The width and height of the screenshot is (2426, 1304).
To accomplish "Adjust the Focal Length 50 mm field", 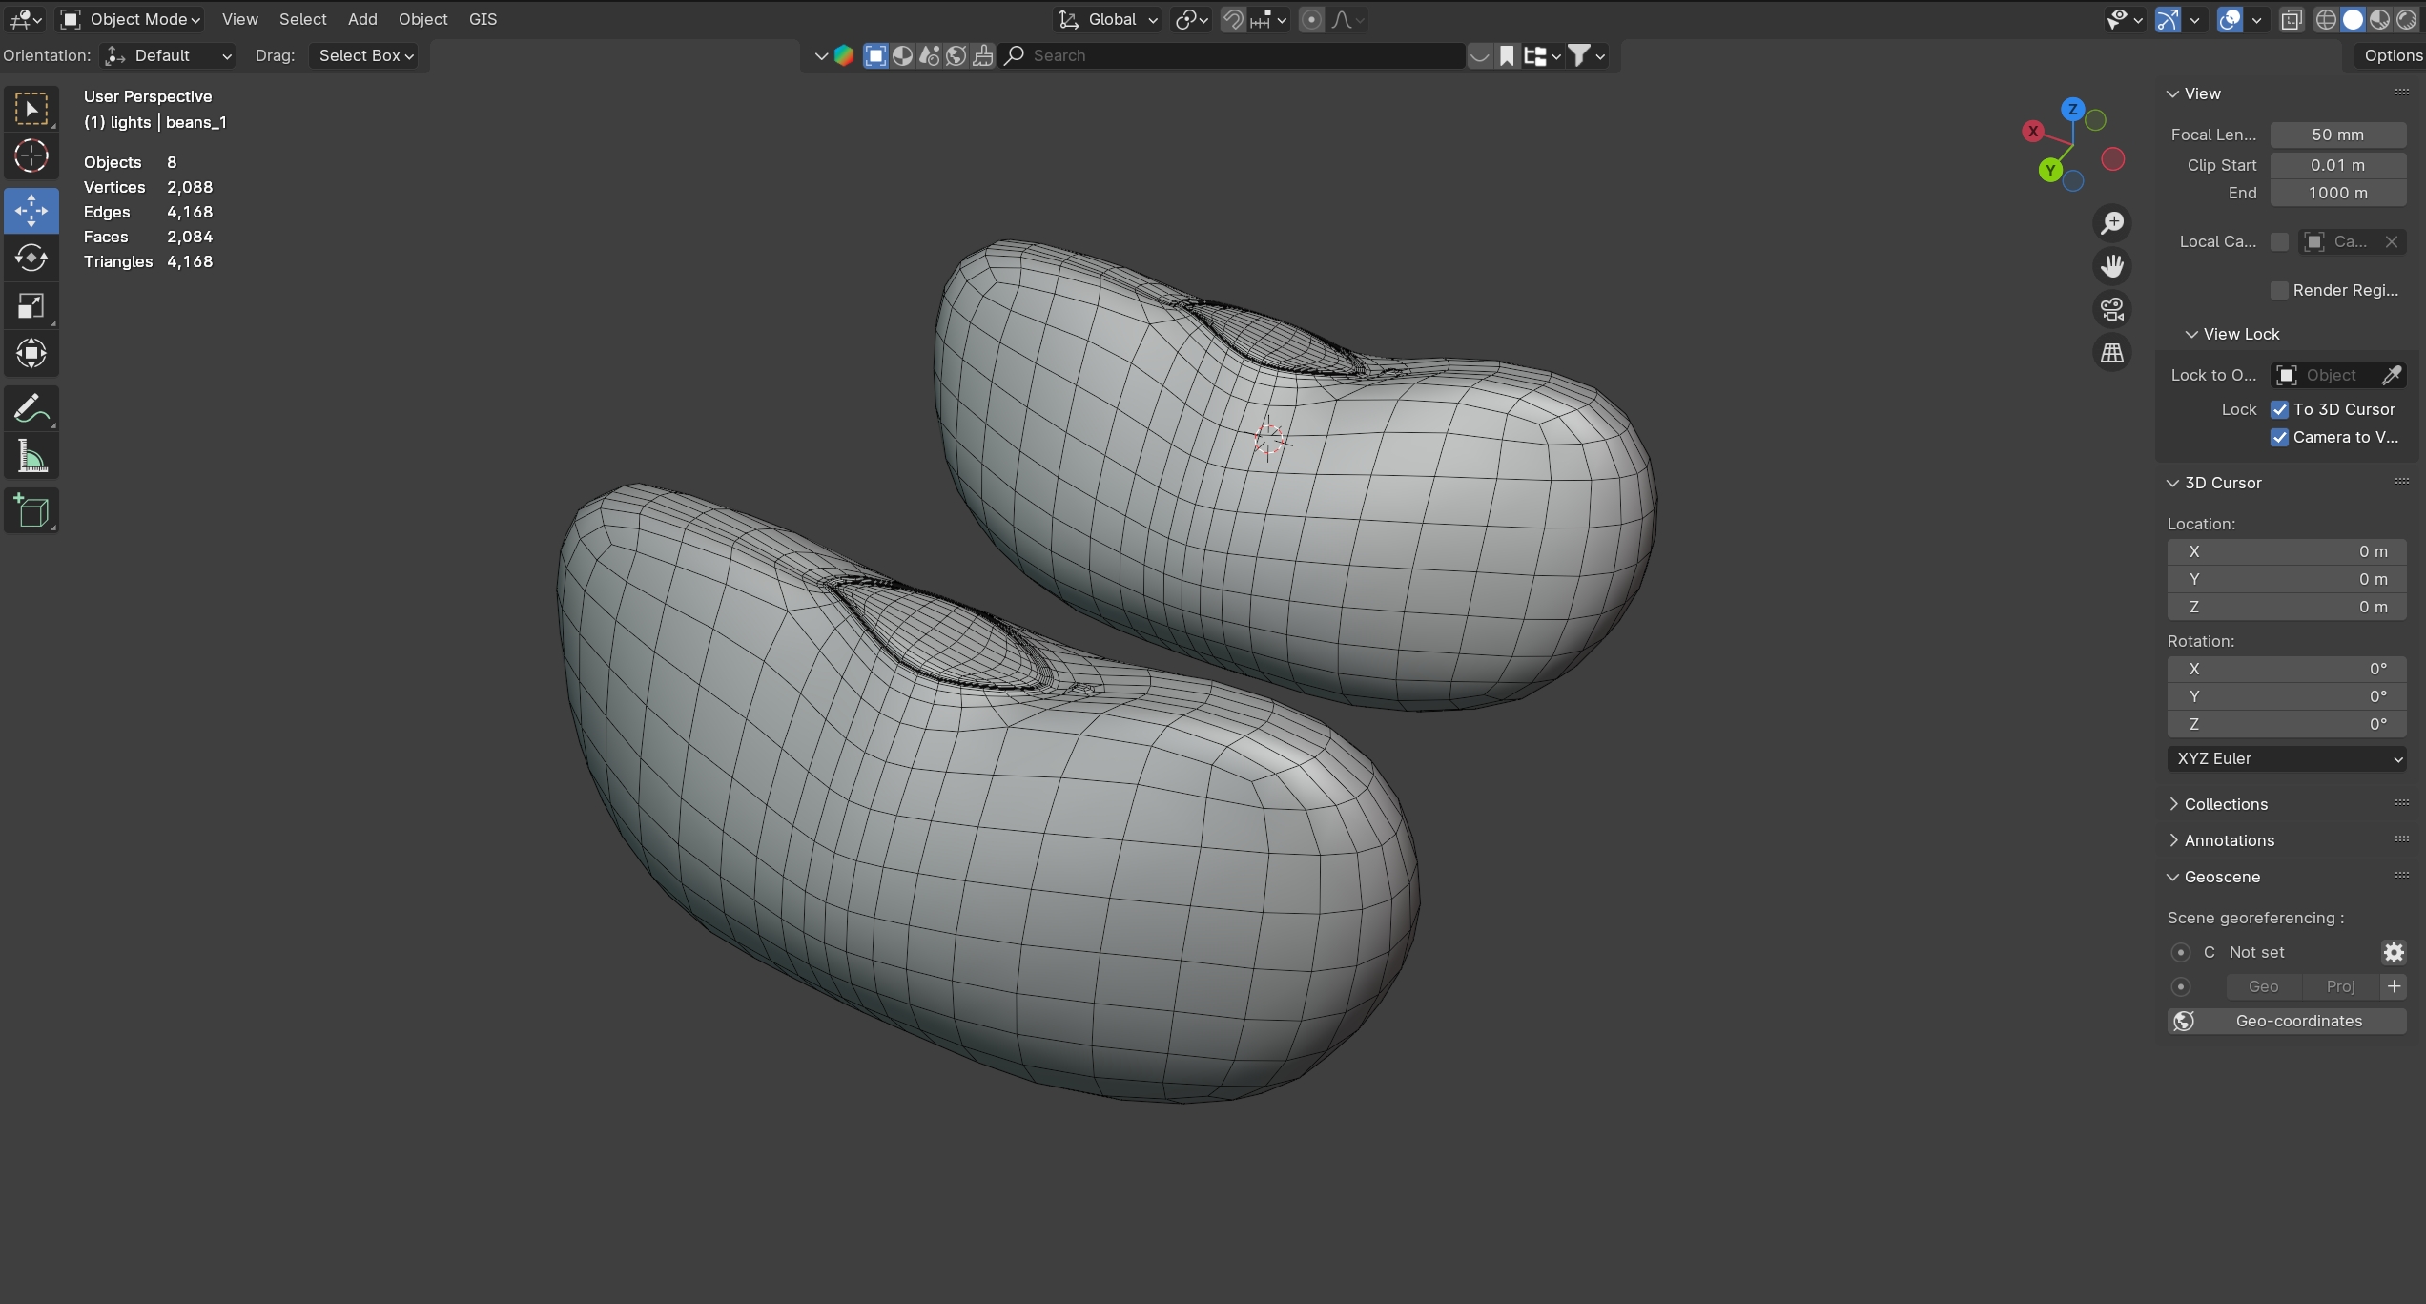I will pos(2336,135).
